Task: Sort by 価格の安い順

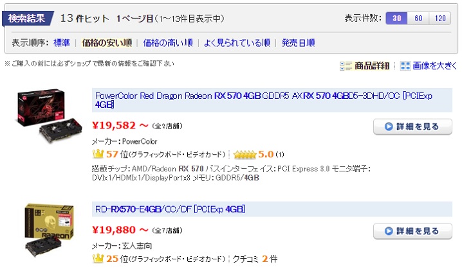Action: [106, 43]
